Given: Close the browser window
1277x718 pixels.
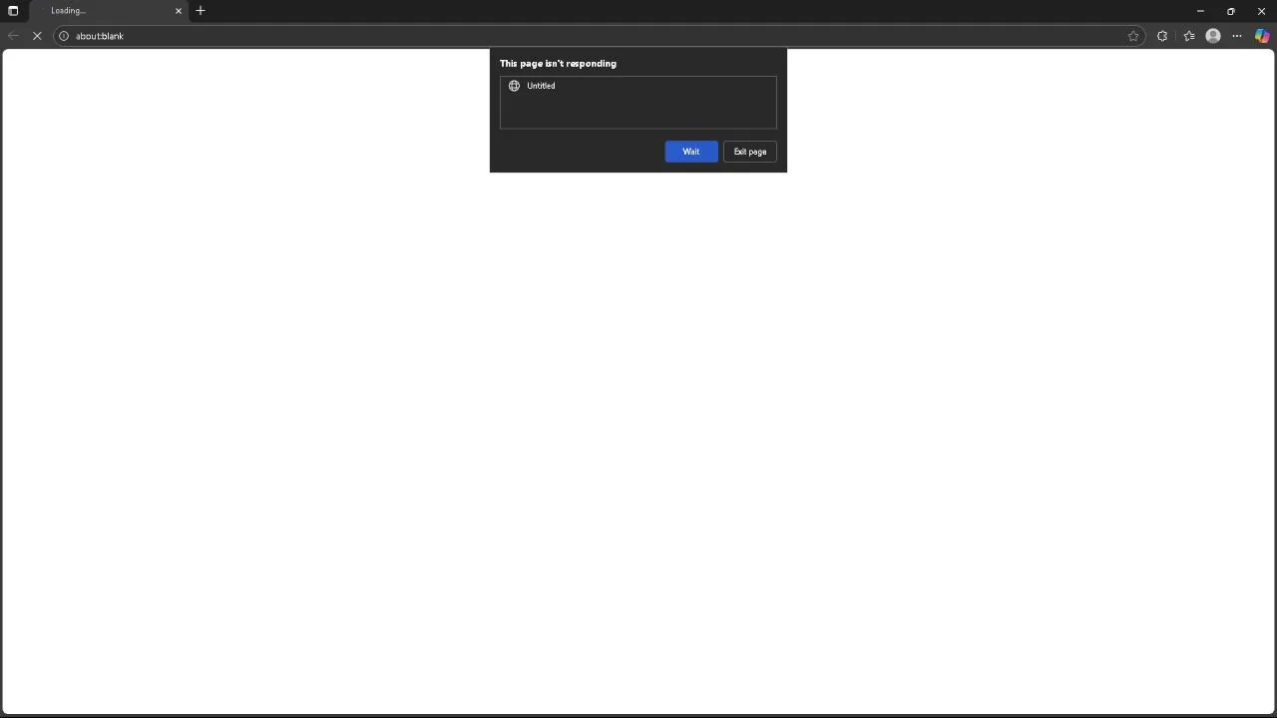Looking at the screenshot, I should tap(1261, 11).
